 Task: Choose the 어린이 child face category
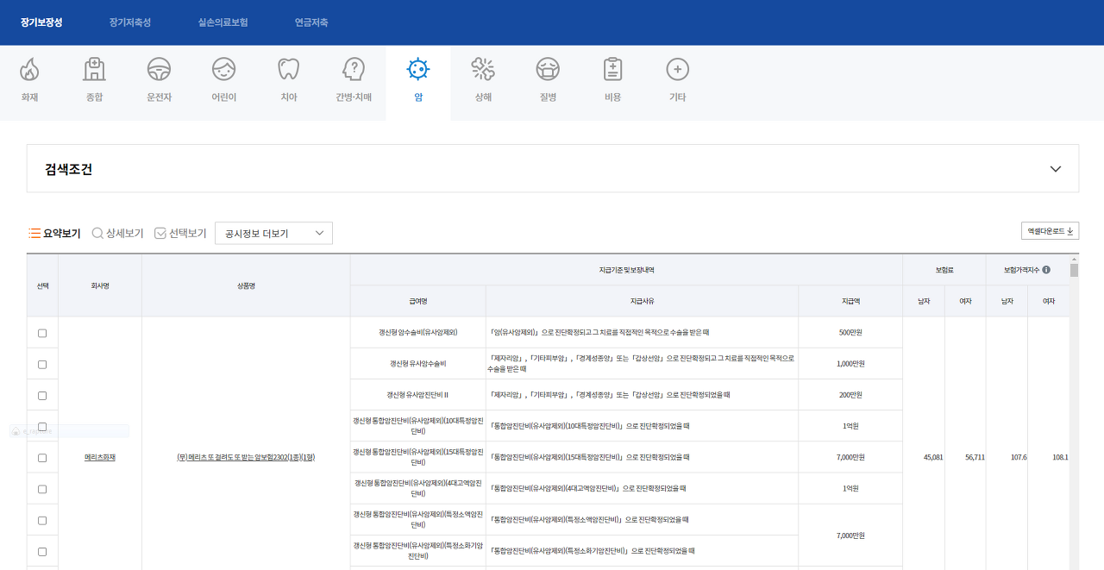tap(224, 81)
